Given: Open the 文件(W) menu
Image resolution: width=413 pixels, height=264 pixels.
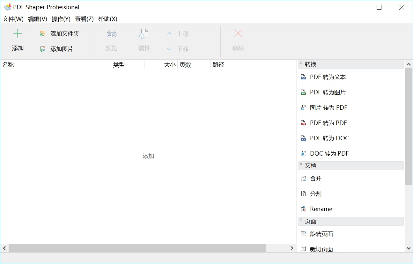Looking at the screenshot, I should [13, 19].
